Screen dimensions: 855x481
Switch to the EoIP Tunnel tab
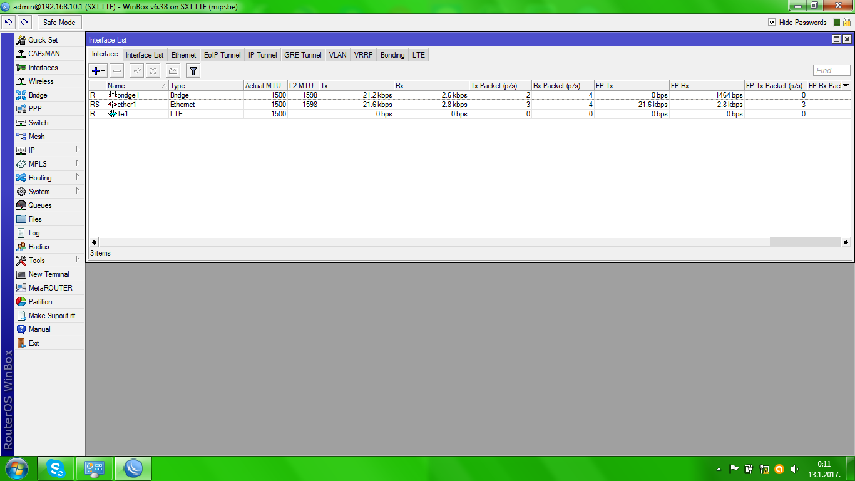pos(222,55)
